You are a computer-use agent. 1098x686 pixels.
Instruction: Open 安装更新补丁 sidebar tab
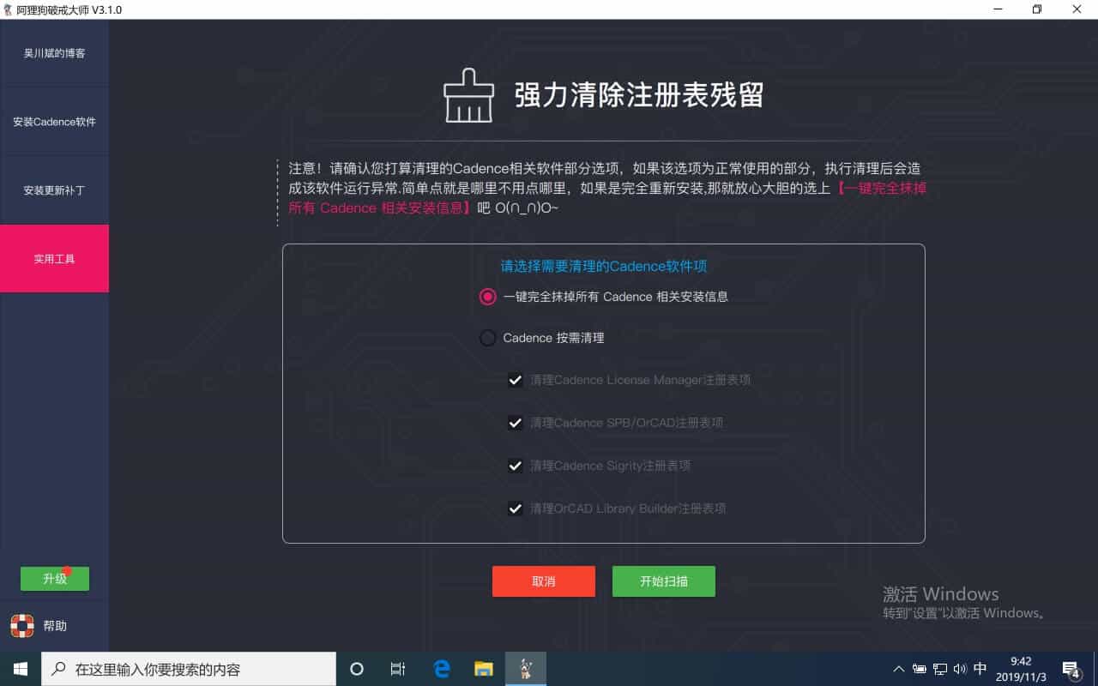coord(54,190)
